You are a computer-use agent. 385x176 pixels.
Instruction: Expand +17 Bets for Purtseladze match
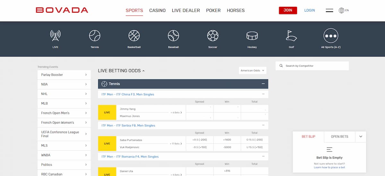point(176,144)
